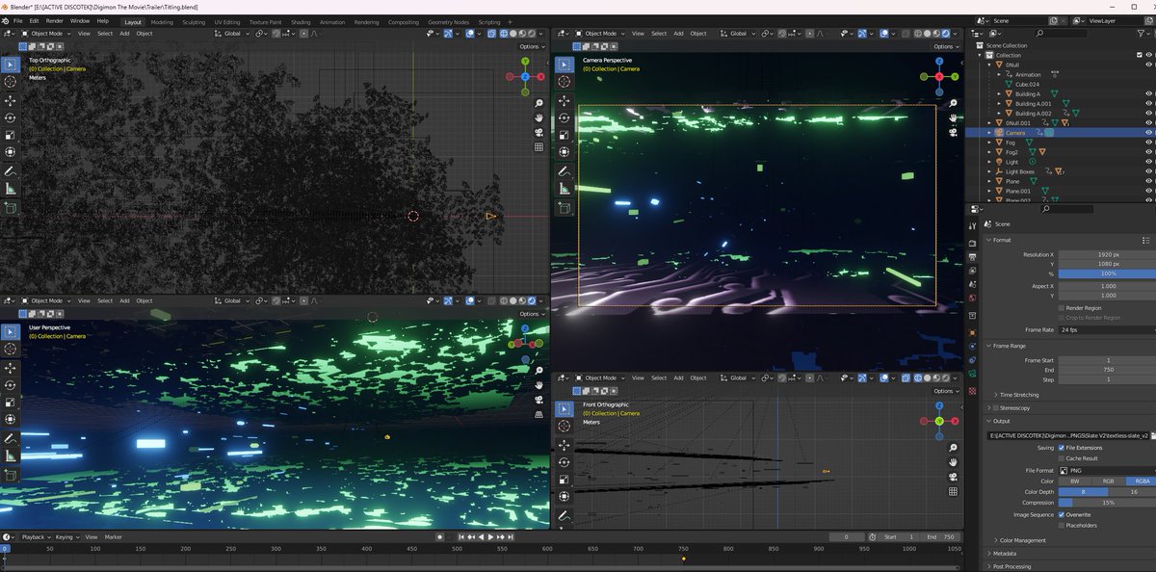Collapse the Frame Range panel
The height and width of the screenshot is (572, 1156).
tap(1010, 346)
